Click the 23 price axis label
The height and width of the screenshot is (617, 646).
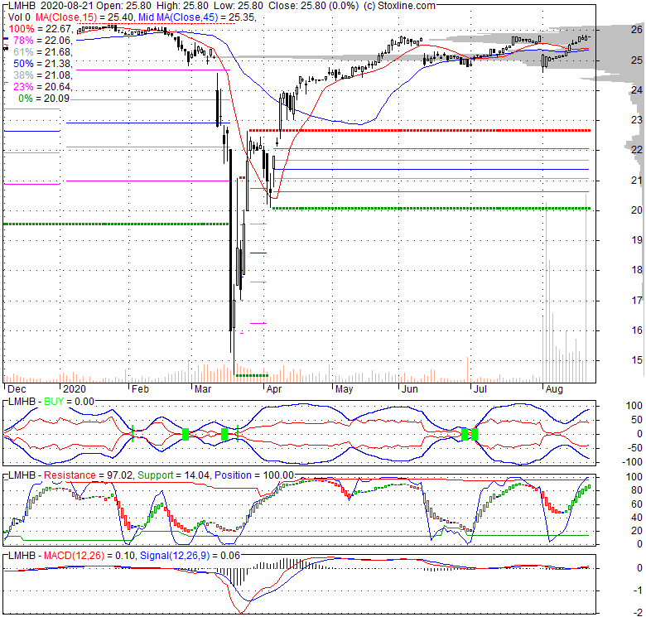(x=637, y=120)
